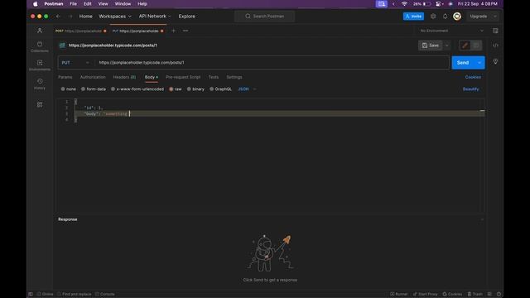The height and width of the screenshot is (298, 530).
Task: Click the workspace user icon in sidebar
Action: [40, 31]
